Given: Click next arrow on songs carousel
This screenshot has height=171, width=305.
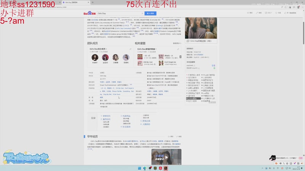Looking at the screenshot, I should (x=180, y=57).
